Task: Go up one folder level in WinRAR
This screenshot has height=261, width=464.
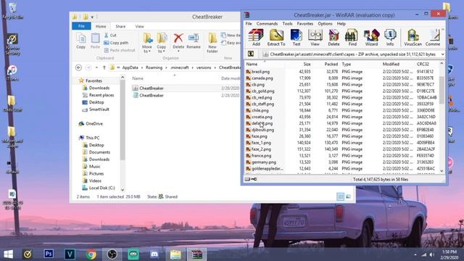Action: click(x=251, y=54)
